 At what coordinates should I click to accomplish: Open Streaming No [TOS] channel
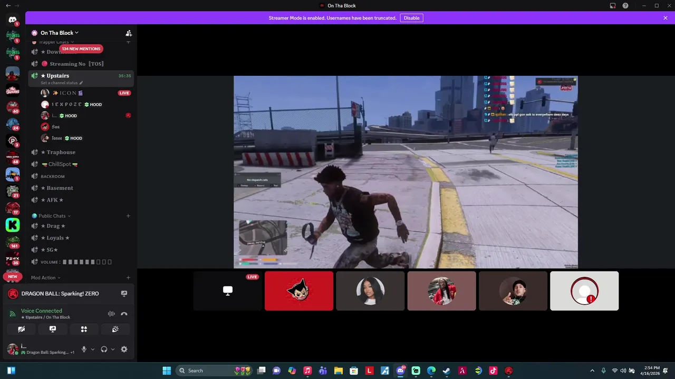tap(81, 64)
